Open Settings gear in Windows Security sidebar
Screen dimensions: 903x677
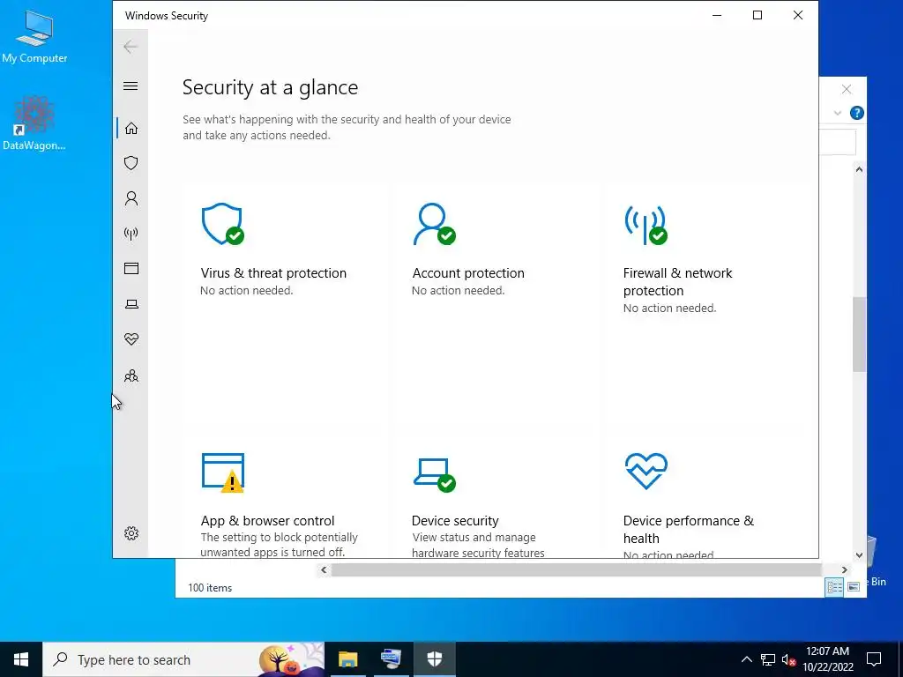coord(131,533)
